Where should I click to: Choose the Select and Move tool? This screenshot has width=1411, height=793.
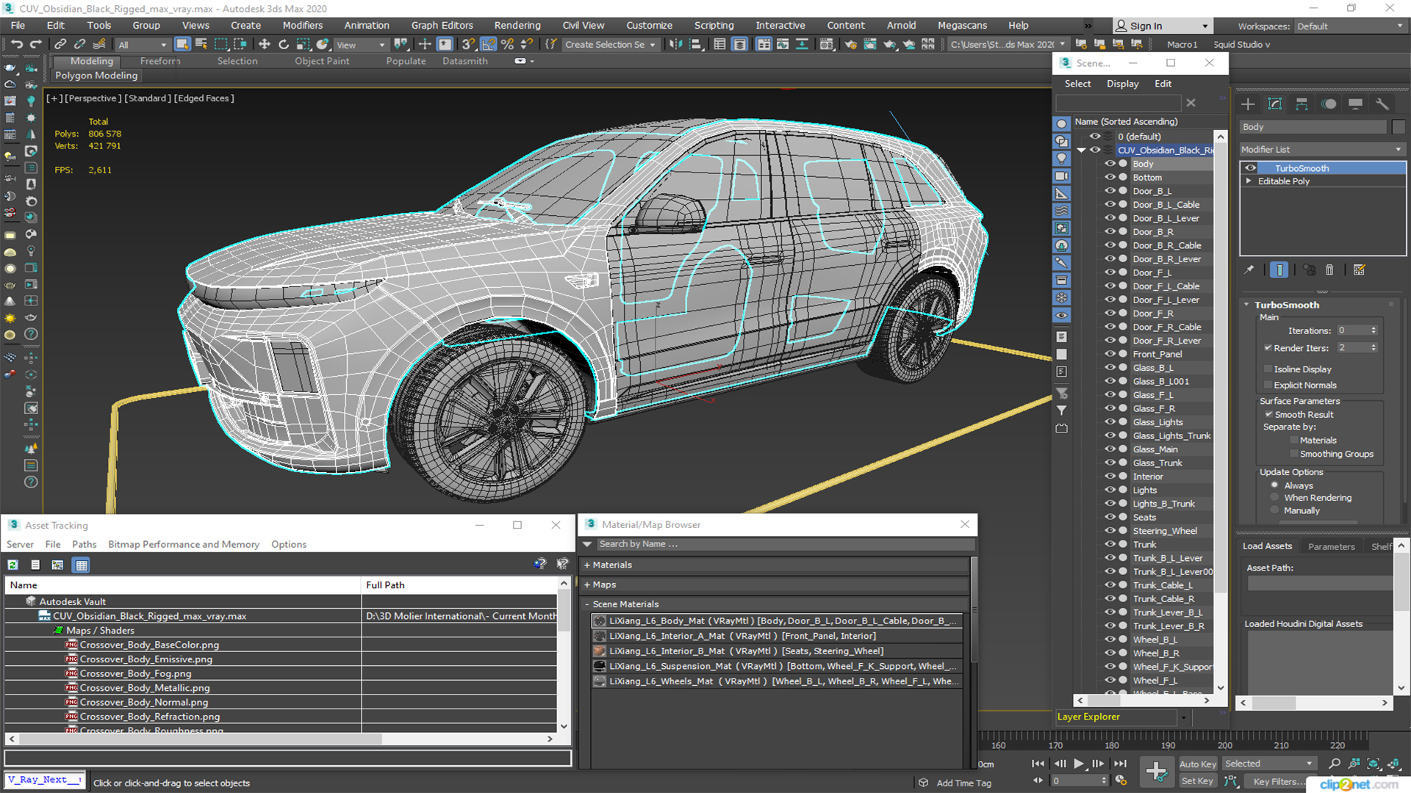click(x=265, y=45)
